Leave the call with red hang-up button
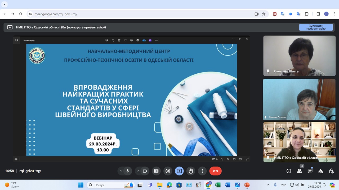339x190 pixels. tap(215, 171)
